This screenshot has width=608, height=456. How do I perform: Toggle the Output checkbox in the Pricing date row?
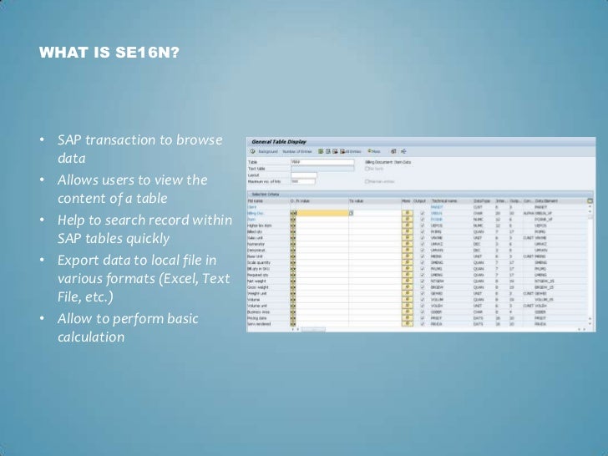423,318
